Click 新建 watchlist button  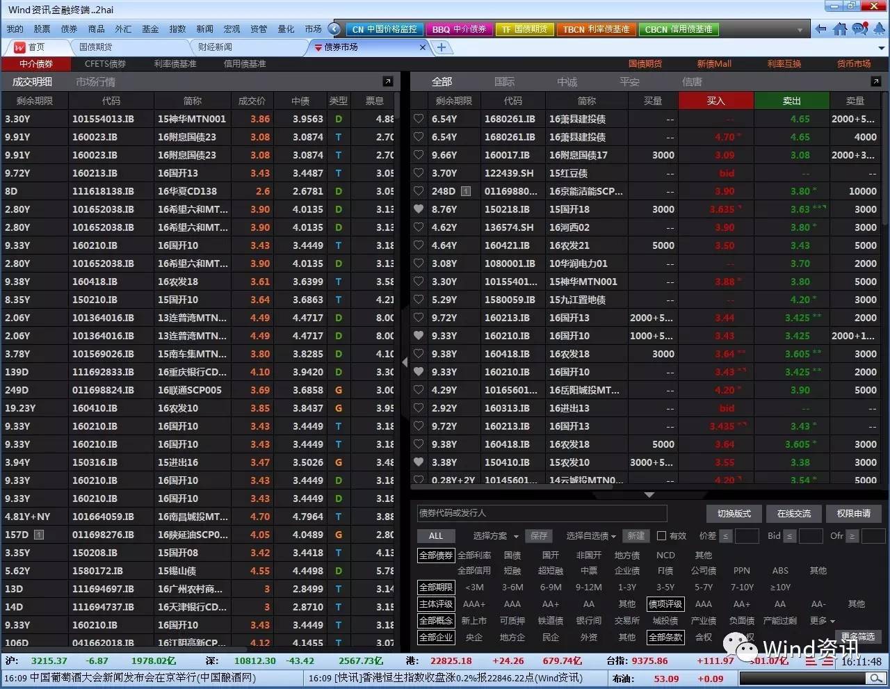(636, 536)
